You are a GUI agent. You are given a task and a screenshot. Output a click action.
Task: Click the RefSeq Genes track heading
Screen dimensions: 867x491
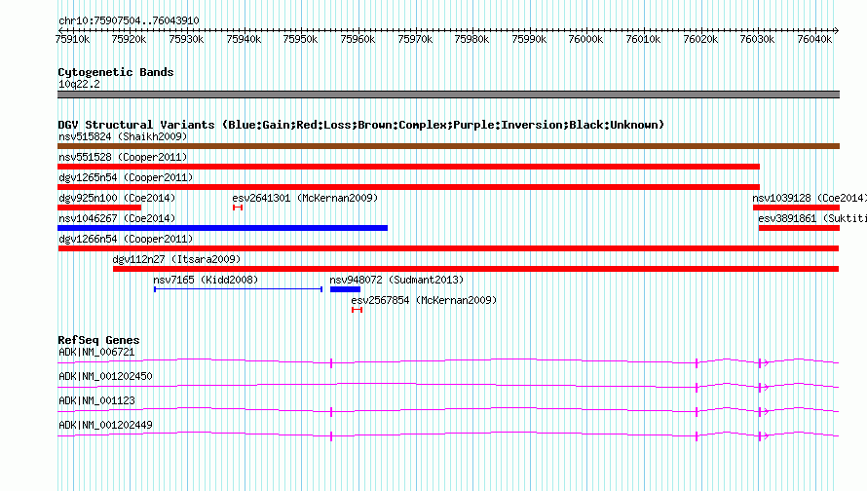98,340
